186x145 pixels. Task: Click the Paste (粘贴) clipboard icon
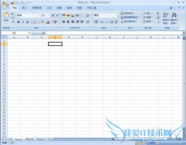tap(6, 15)
